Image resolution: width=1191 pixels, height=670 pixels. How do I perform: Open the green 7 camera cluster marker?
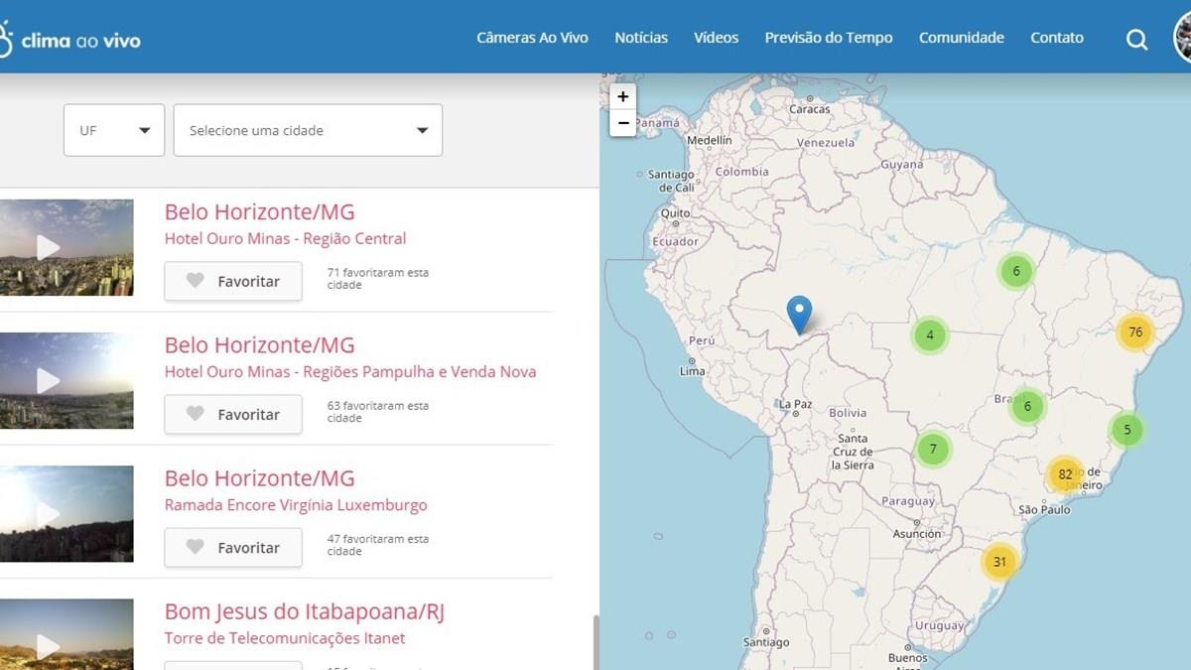pos(933,449)
